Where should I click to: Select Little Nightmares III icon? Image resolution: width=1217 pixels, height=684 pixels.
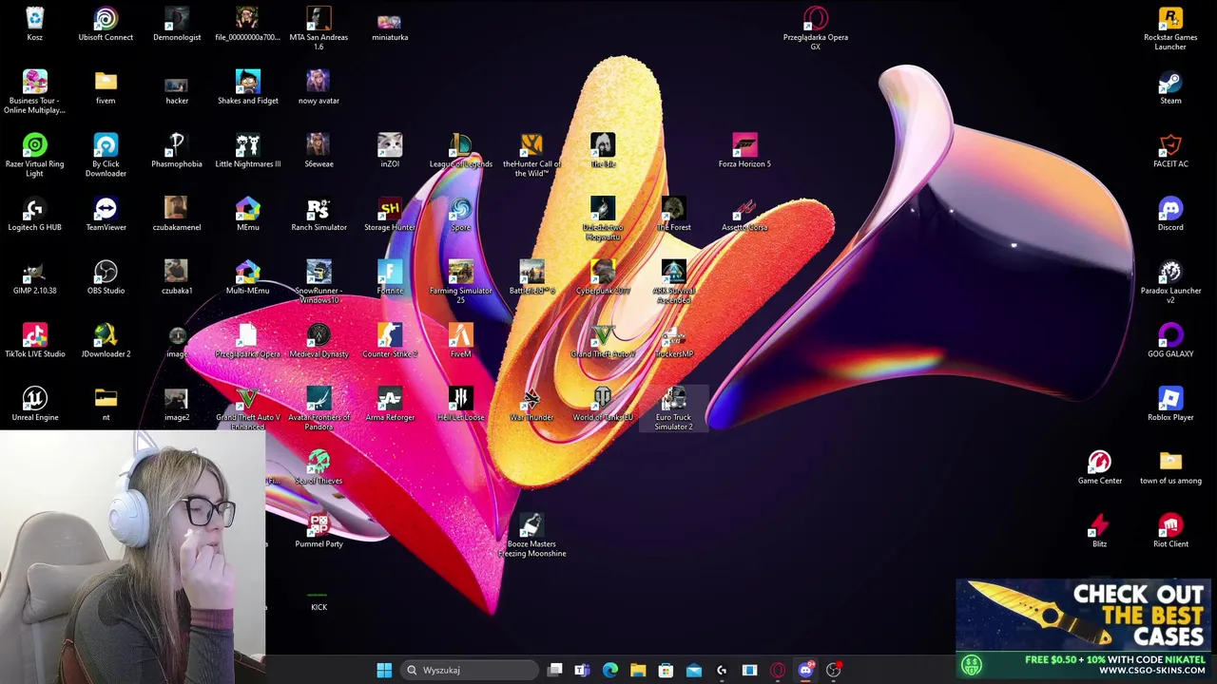click(247, 152)
